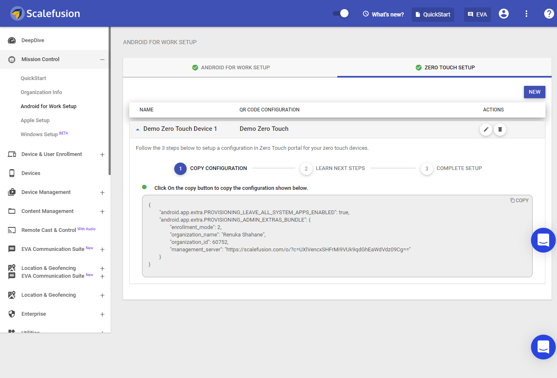This screenshot has height=378, width=557.
Task: Edit the Demo Zero Touch Device 1 configuration
Action: (486, 129)
